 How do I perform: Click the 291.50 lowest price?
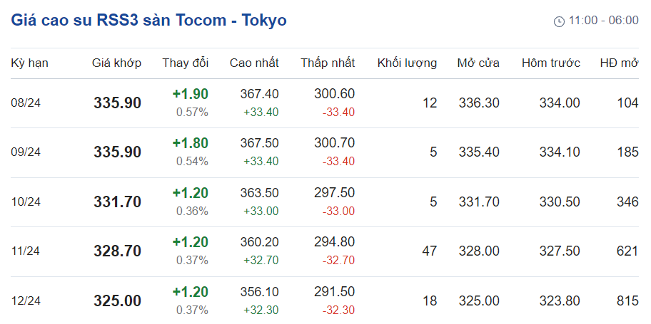(334, 293)
